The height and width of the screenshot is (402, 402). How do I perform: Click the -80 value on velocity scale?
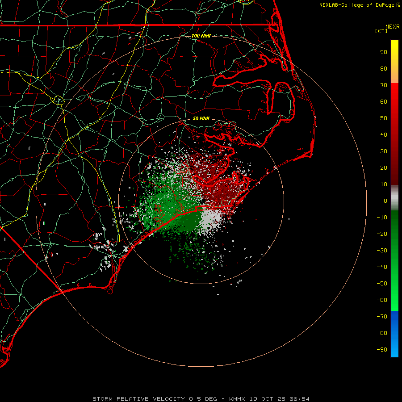pos(382,333)
